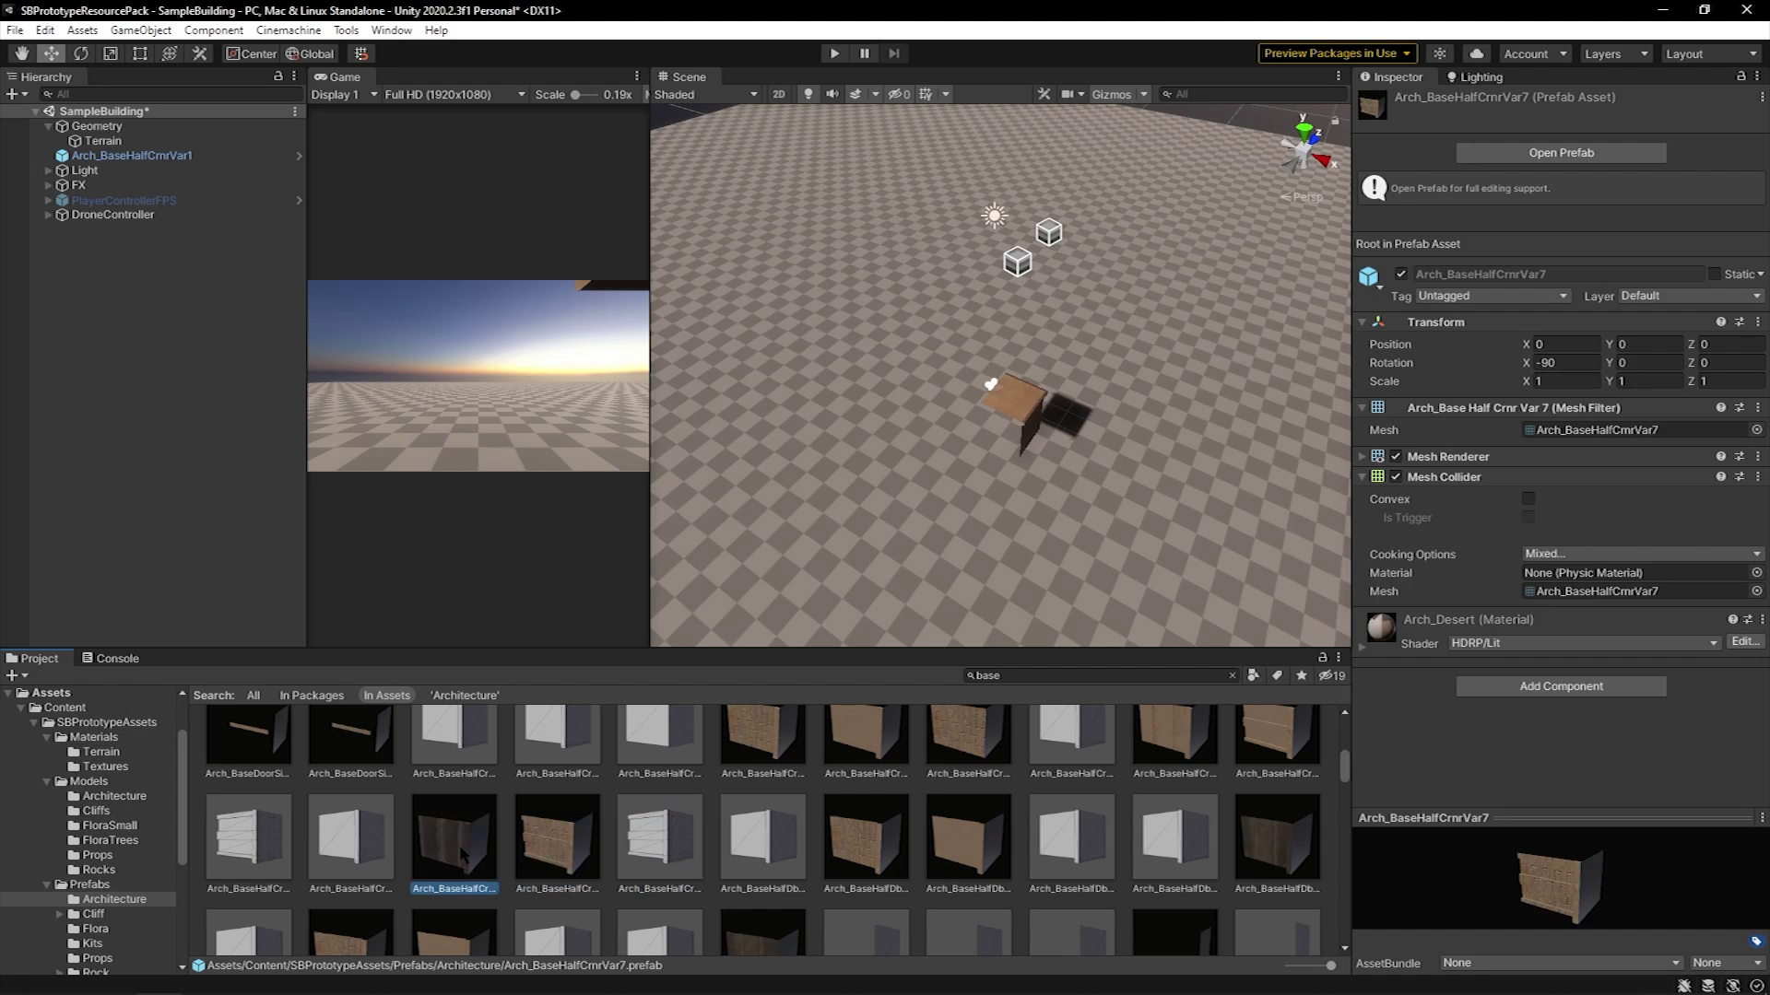Step one frame forward
The image size is (1770, 995).
(893, 53)
